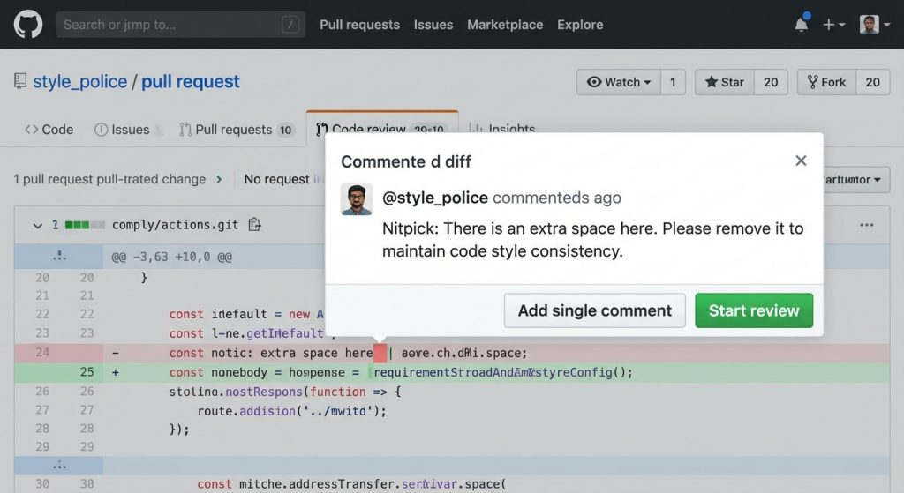This screenshot has height=493, width=904.
Task: Expand hidden lines above line 30
Action: [x=58, y=464]
